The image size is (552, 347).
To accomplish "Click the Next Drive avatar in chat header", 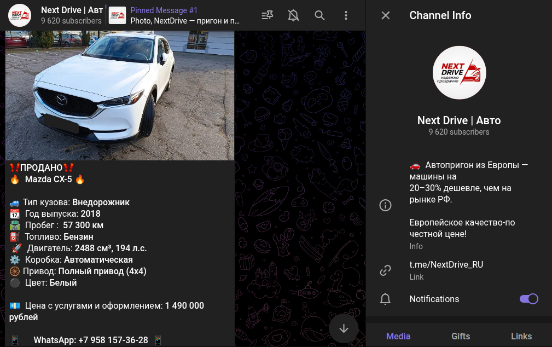I will point(20,15).
